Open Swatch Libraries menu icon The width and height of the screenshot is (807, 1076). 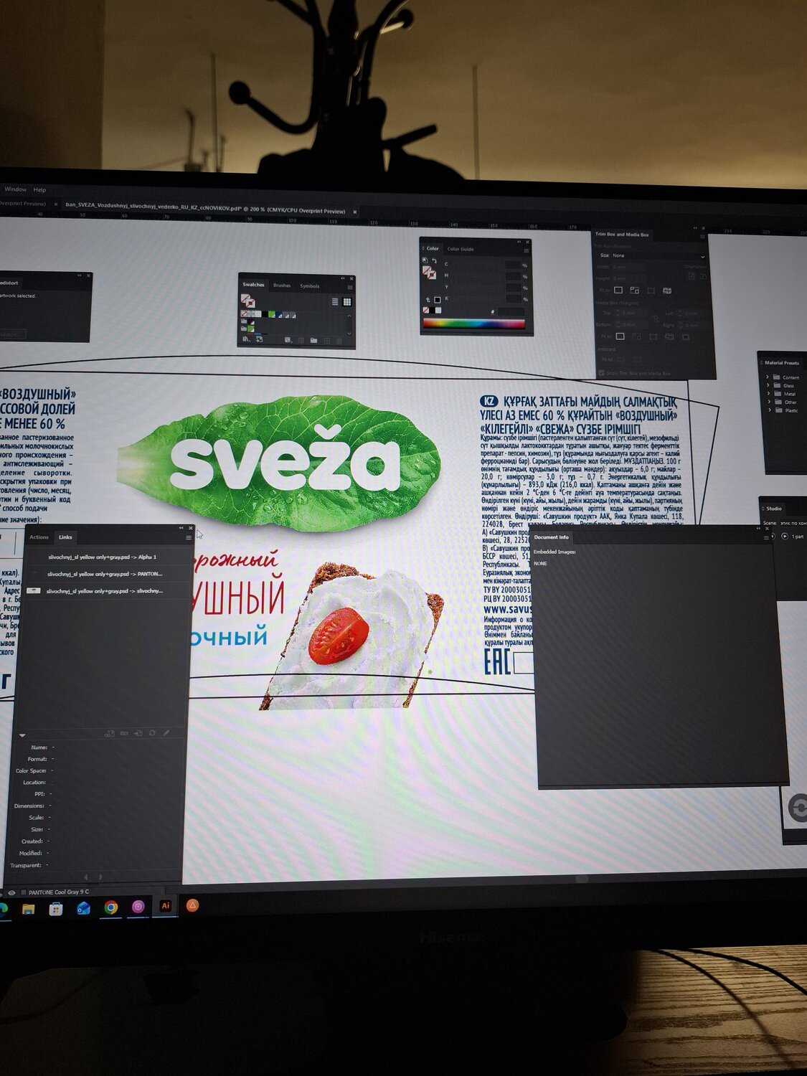pyautogui.click(x=245, y=339)
